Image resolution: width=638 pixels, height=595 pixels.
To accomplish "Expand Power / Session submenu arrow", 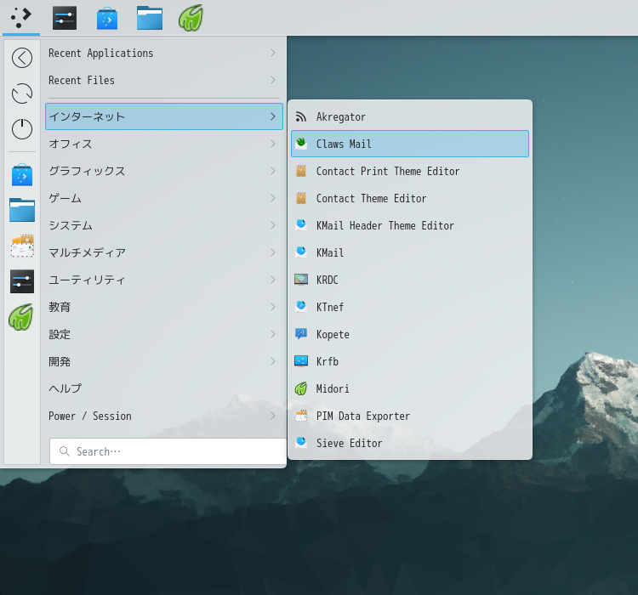I will point(273,416).
